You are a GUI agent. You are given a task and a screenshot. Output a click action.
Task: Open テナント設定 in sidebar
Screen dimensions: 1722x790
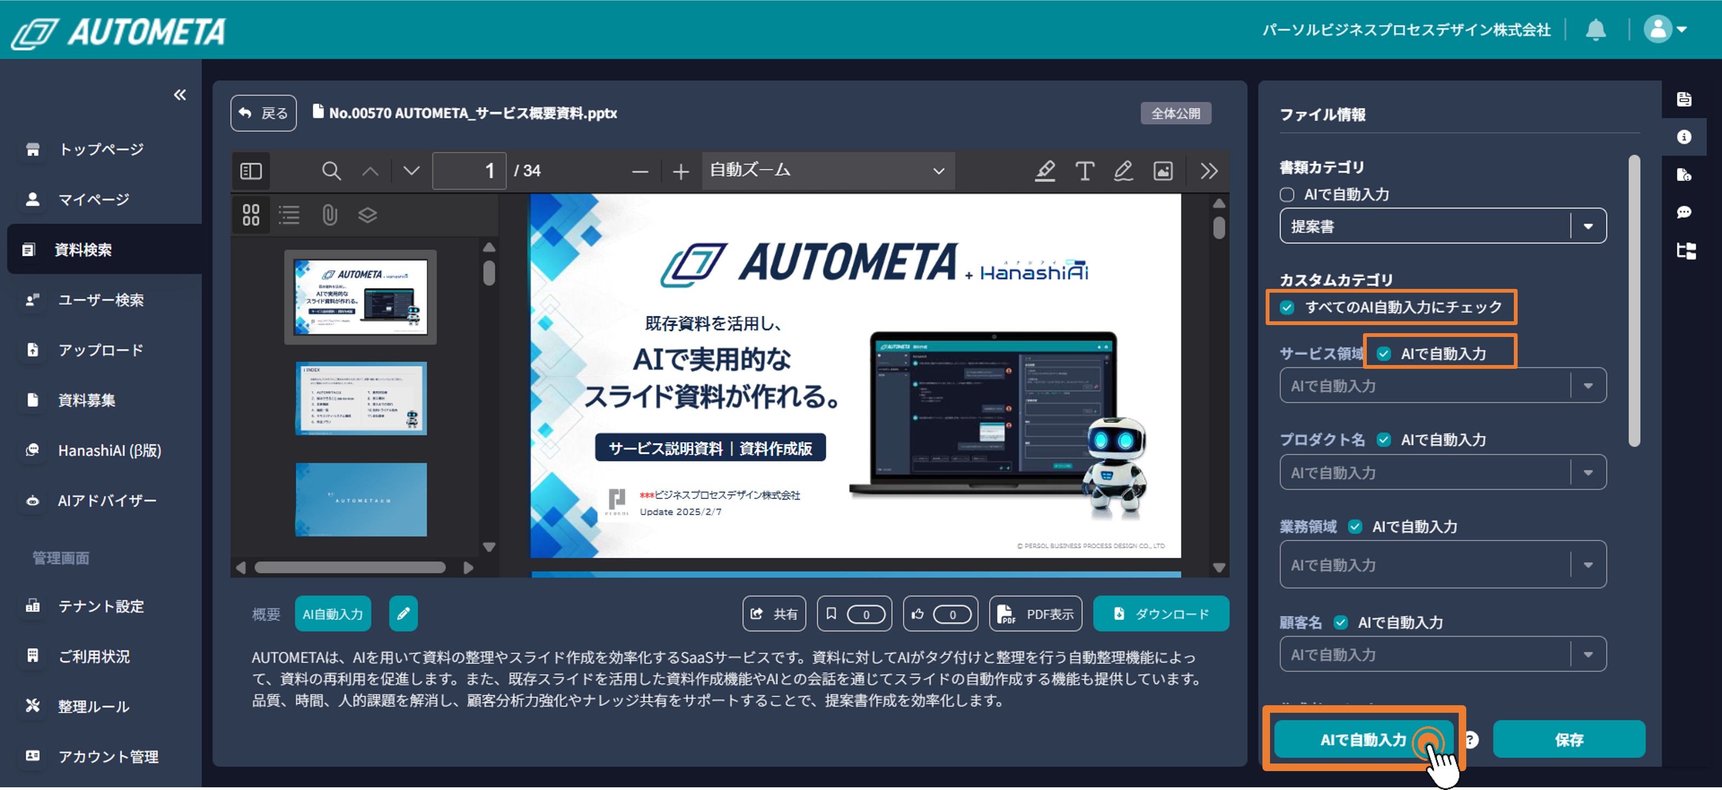[x=101, y=606]
